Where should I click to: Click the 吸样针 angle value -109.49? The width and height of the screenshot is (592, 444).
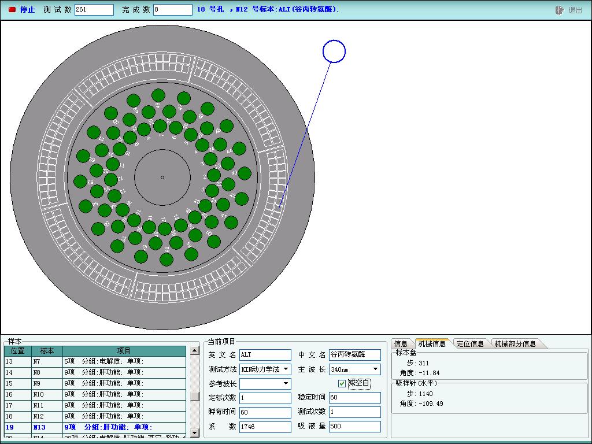click(x=431, y=404)
